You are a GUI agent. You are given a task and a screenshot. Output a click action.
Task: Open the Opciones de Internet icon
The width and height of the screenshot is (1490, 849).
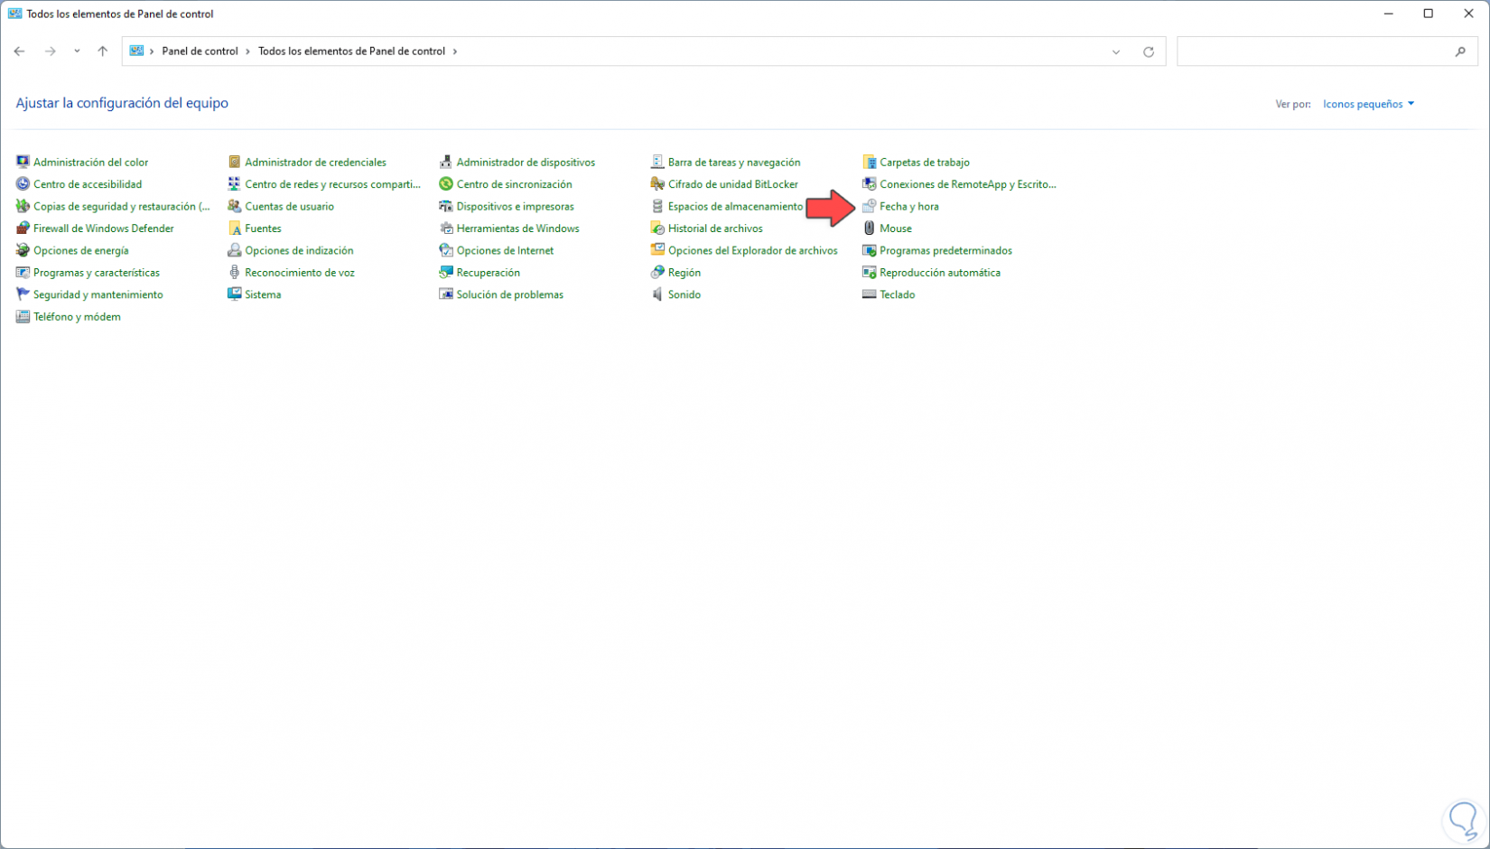[445, 250]
